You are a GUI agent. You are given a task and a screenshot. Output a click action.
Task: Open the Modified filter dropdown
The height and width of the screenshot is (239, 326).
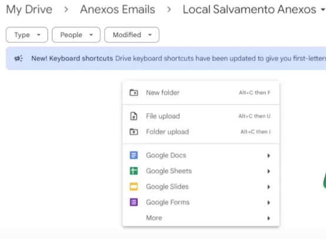pyautogui.click(x=132, y=35)
